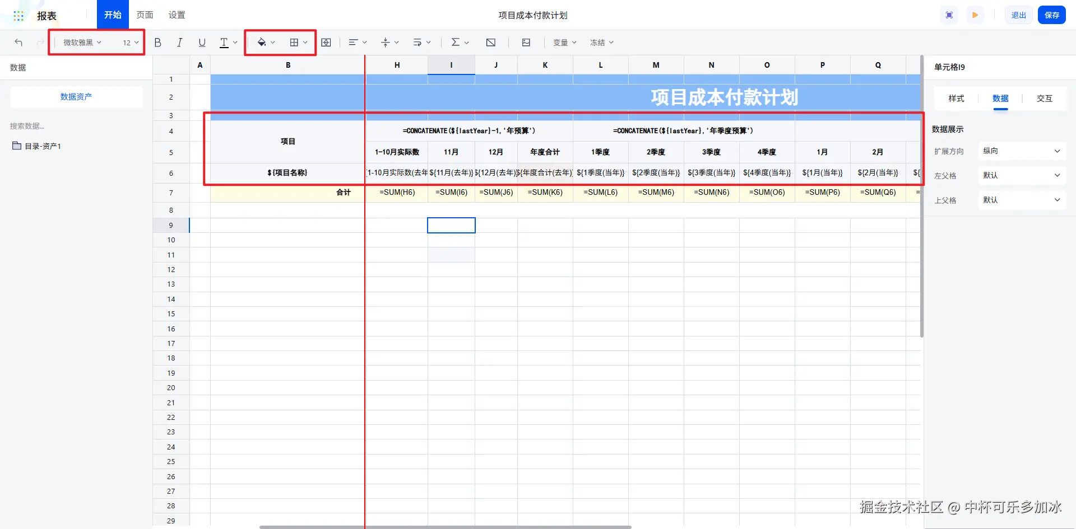
Task: Switch to the 页面 tab
Action: [145, 15]
